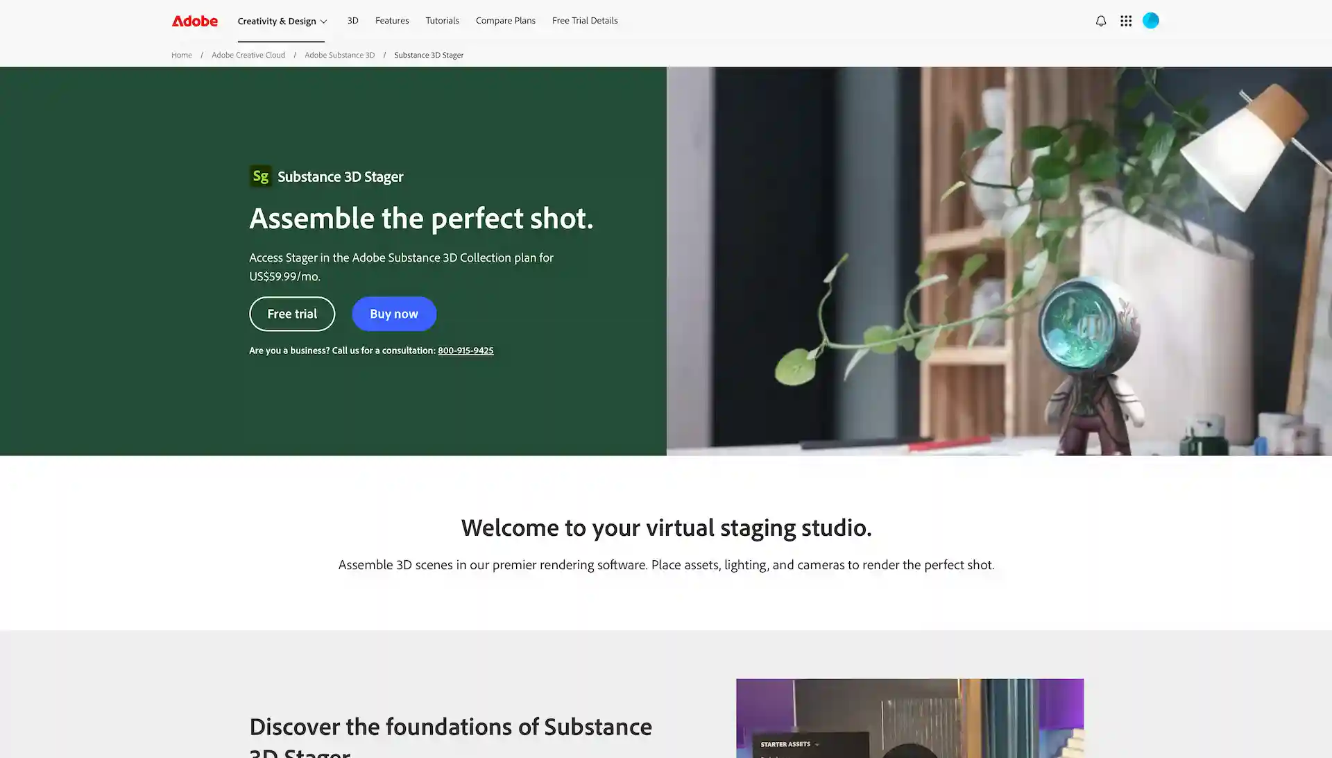
Task: Open Free Trial Details
Action: point(584,21)
